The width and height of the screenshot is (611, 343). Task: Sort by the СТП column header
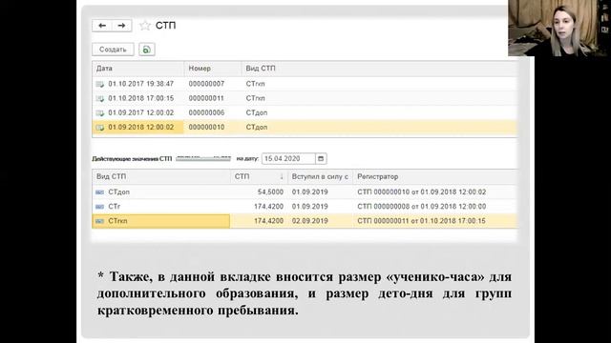click(259, 176)
